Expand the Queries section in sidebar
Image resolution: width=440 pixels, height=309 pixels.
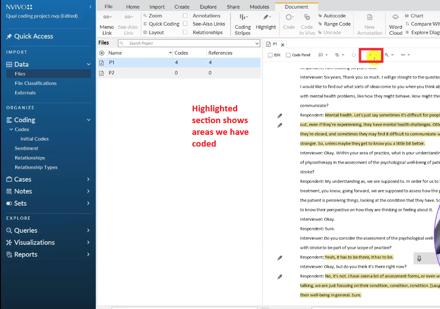coord(89,231)
